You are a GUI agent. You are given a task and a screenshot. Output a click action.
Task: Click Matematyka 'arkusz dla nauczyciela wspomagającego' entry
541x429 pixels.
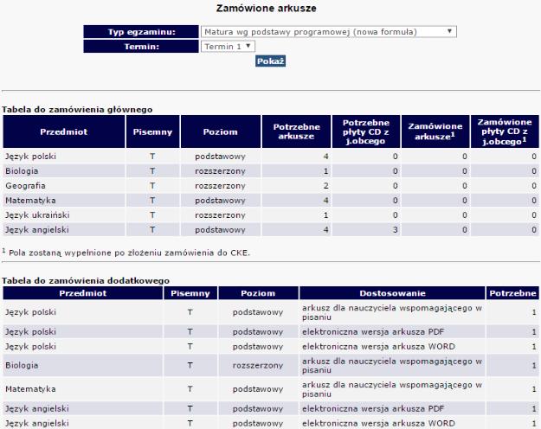pos(392,389)
